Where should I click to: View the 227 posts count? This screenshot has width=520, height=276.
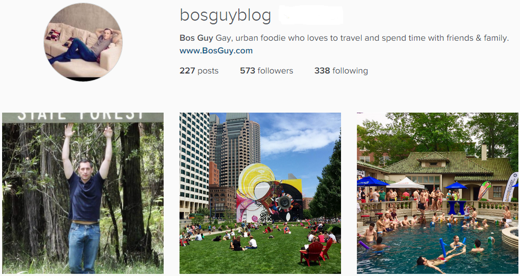point(199,70)
